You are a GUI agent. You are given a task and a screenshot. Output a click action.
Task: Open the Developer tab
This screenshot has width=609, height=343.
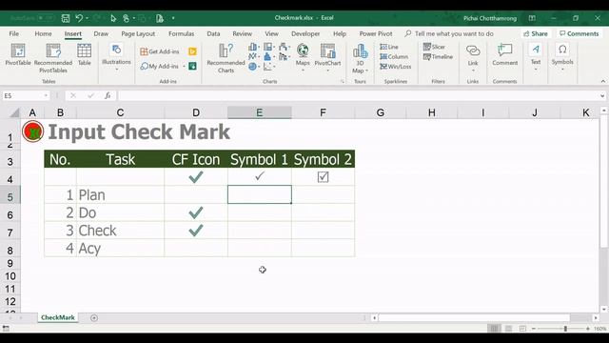305,34
